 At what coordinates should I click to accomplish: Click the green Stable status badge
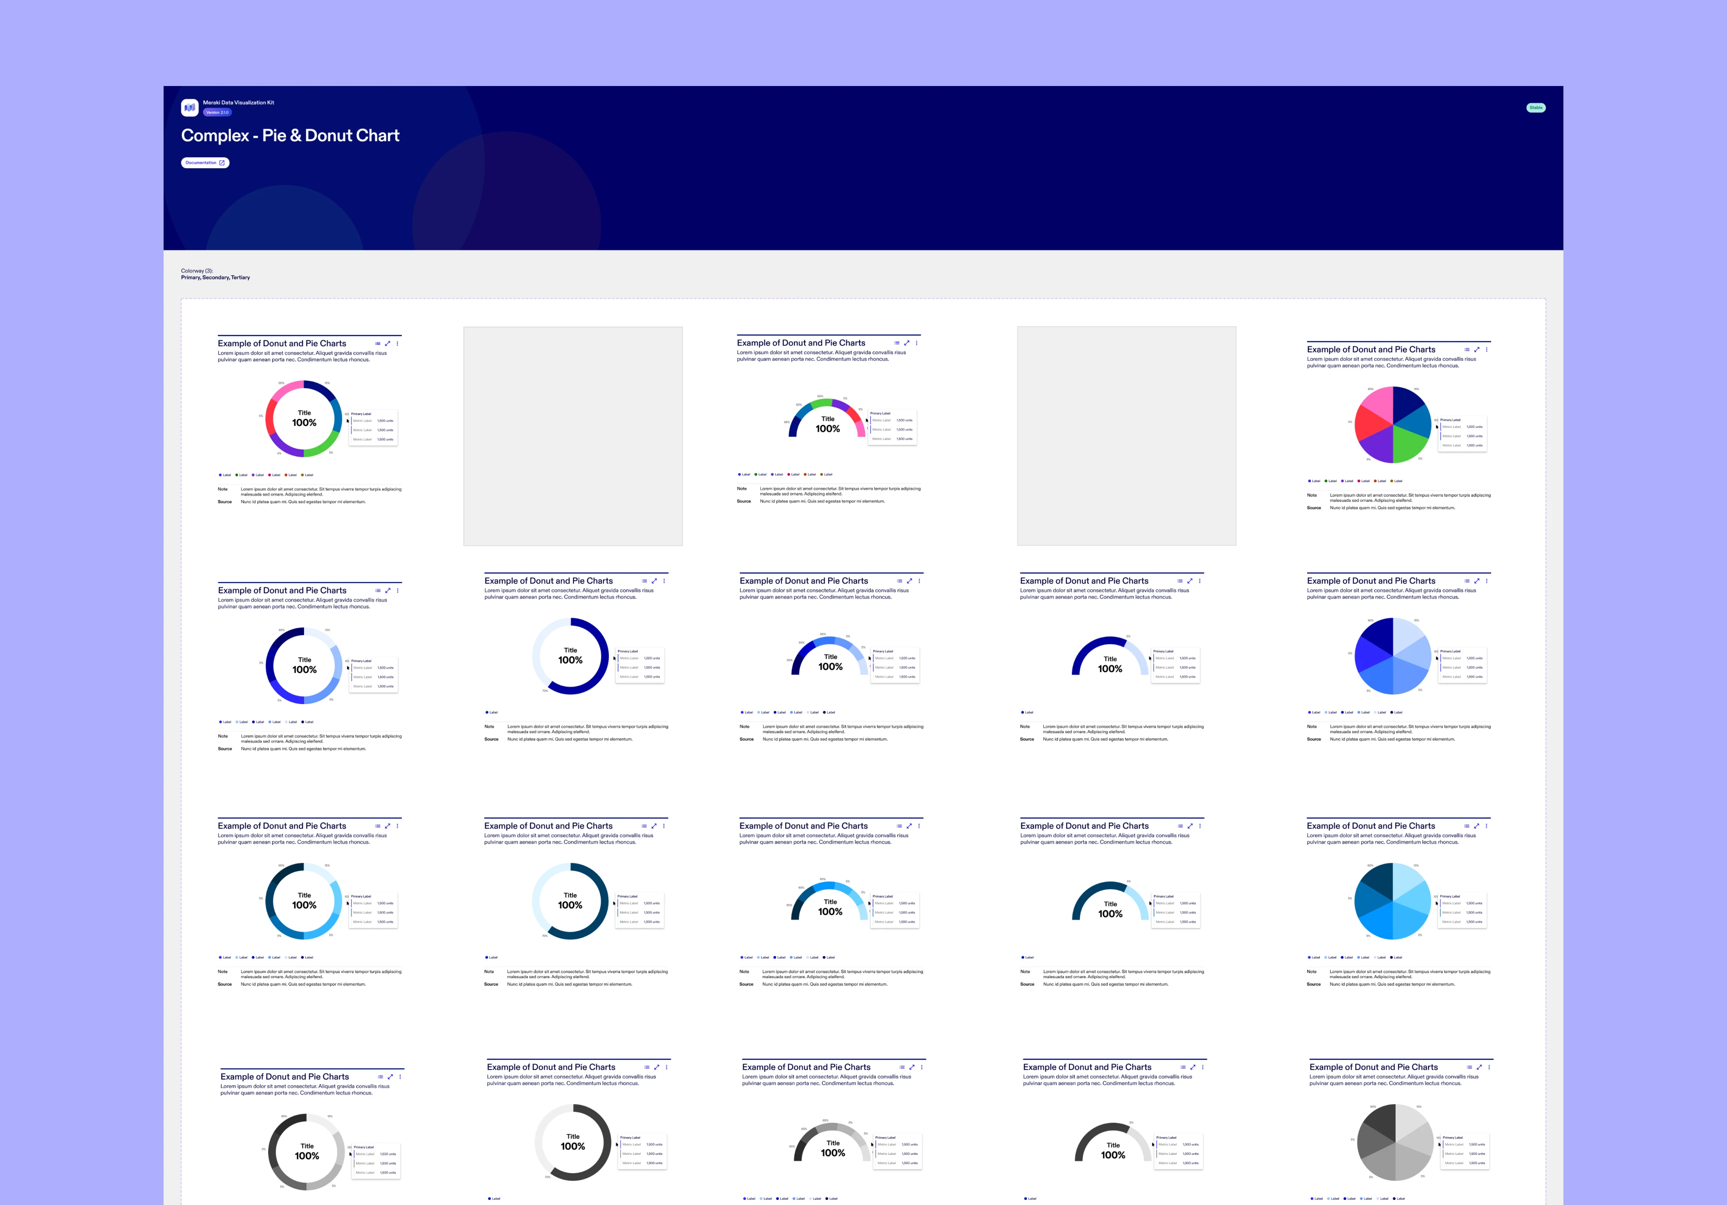pyautogui.click(x=1535, y=108)
